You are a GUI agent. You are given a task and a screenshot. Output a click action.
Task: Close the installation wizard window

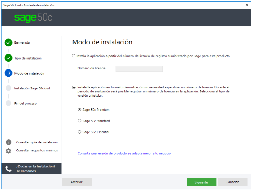(247, 5)
